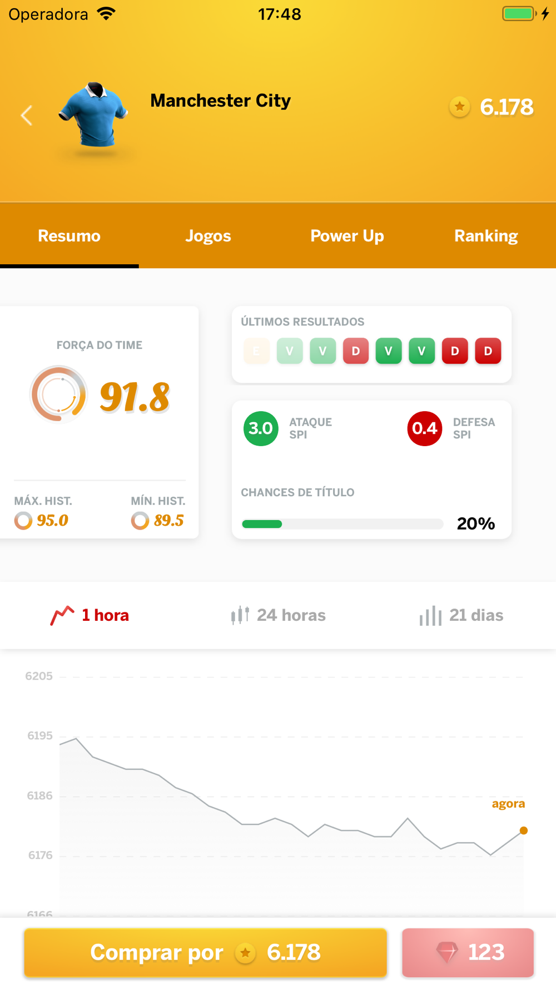The width and height of the screenshot is (556, 989).
Task: Tap the 6186 axis label on chart
Action: (40, 796)
